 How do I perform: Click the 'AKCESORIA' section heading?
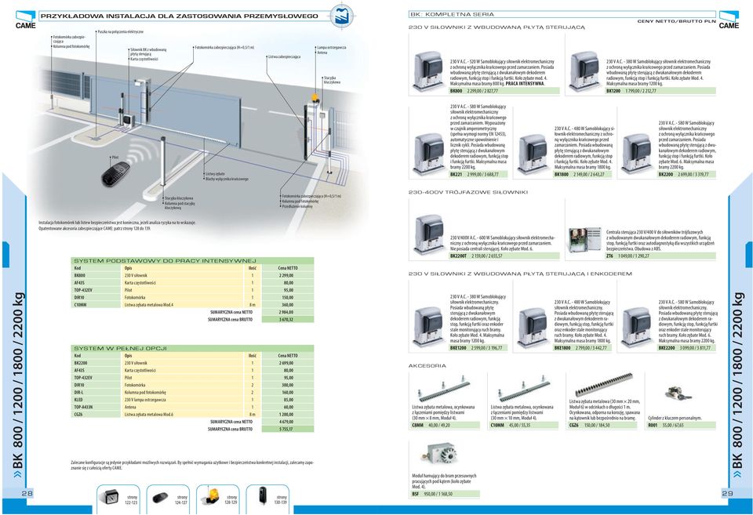point(427,366)
